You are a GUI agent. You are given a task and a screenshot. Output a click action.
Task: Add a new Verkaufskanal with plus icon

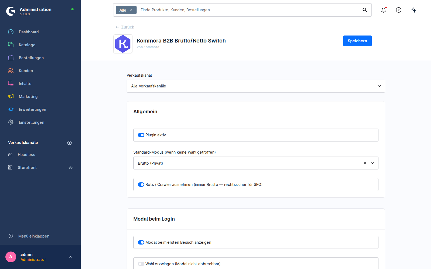[x=69, y=143]
